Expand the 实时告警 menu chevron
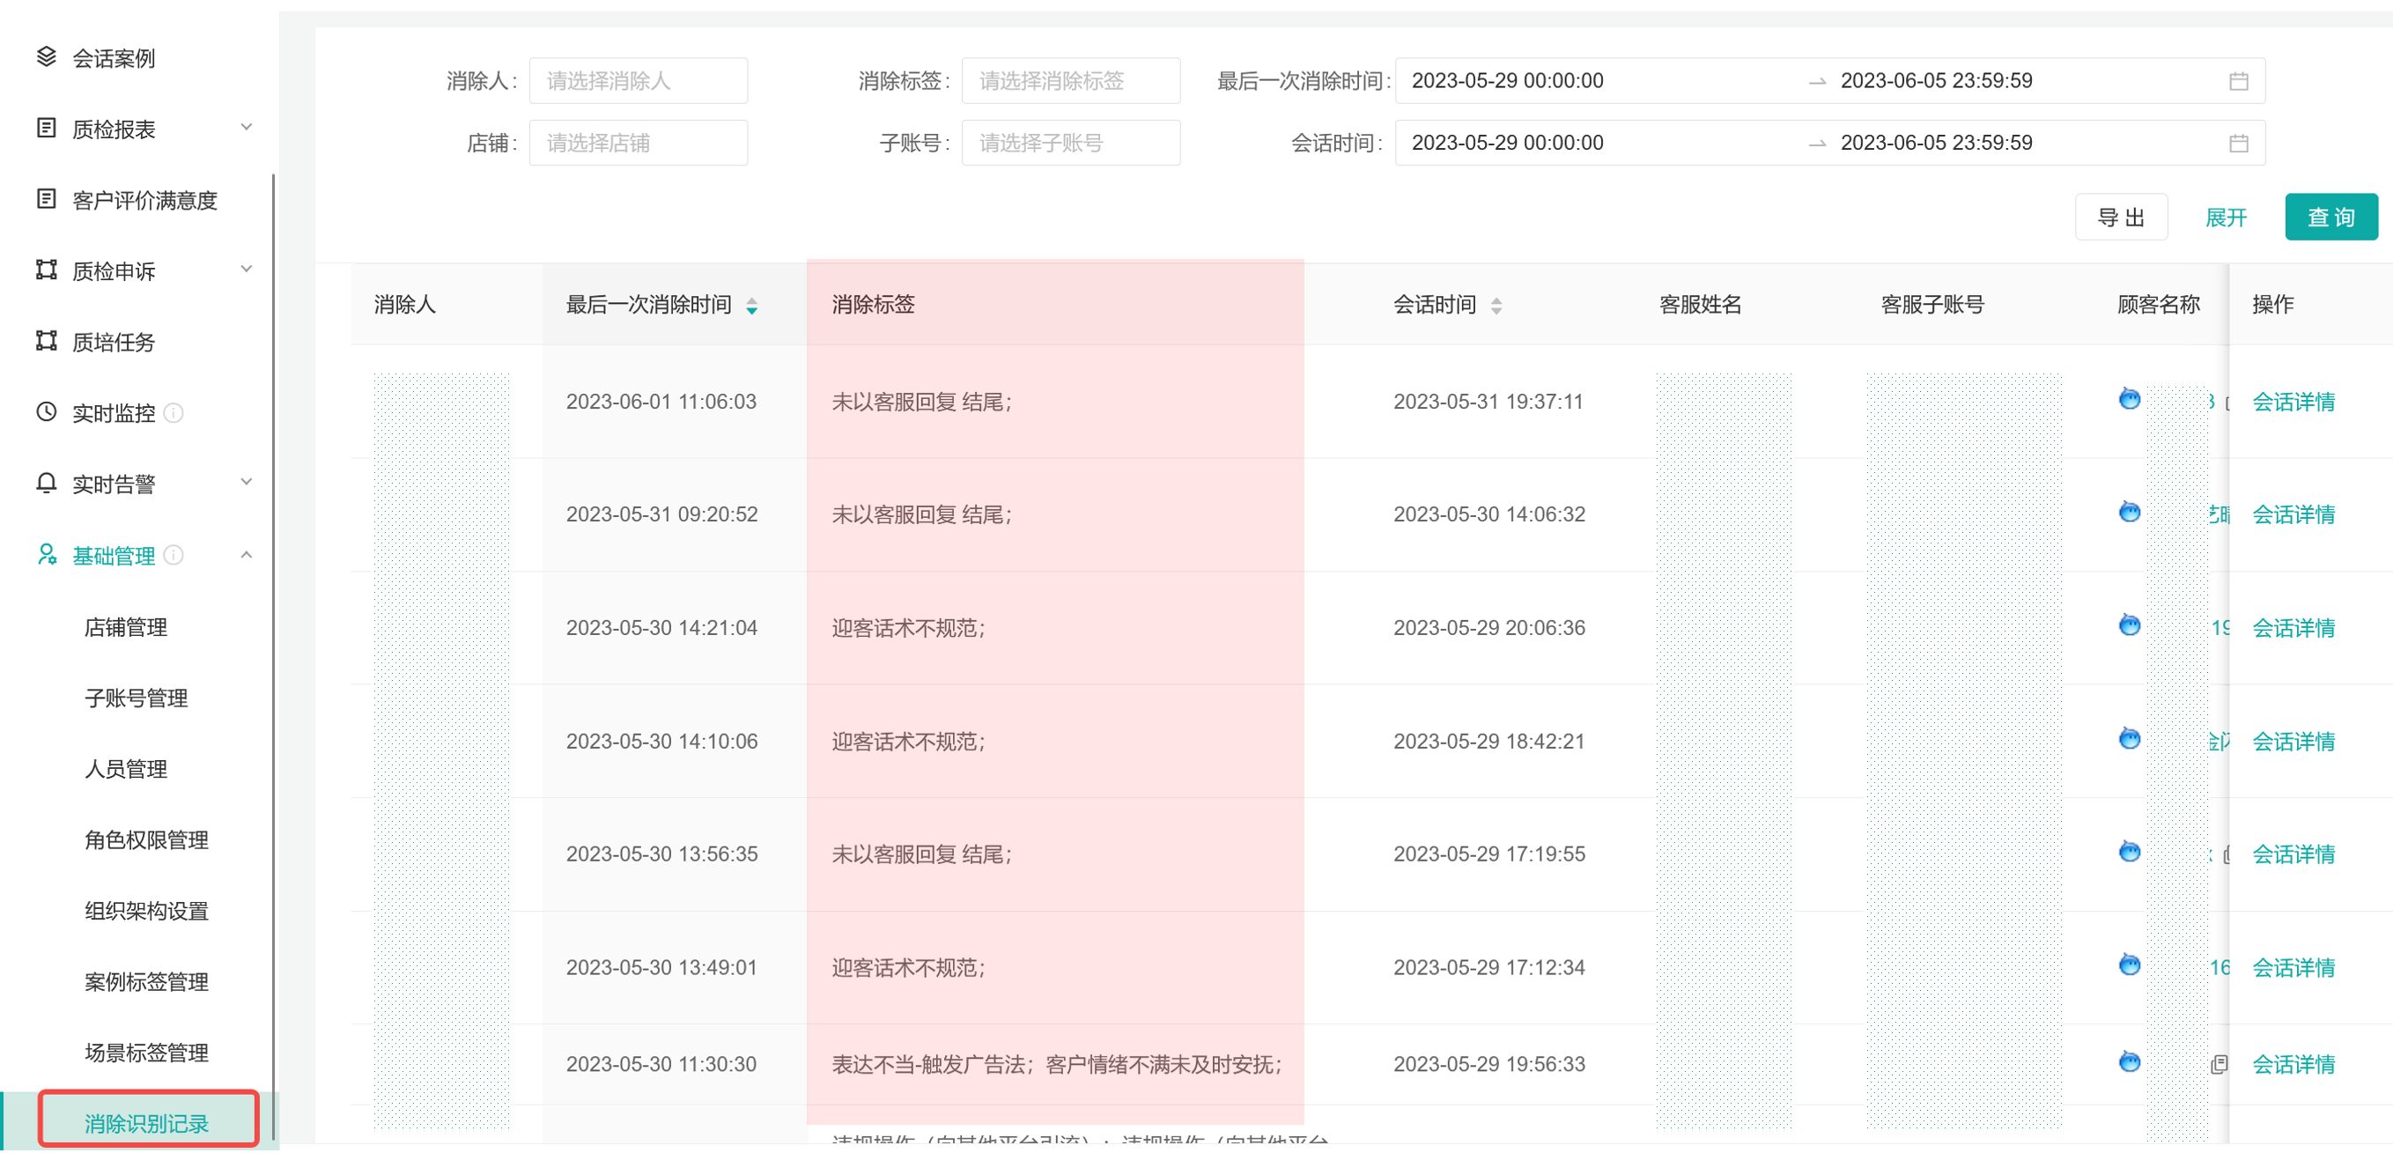This screenshot has width=2393, height=1153. (247, 482)
